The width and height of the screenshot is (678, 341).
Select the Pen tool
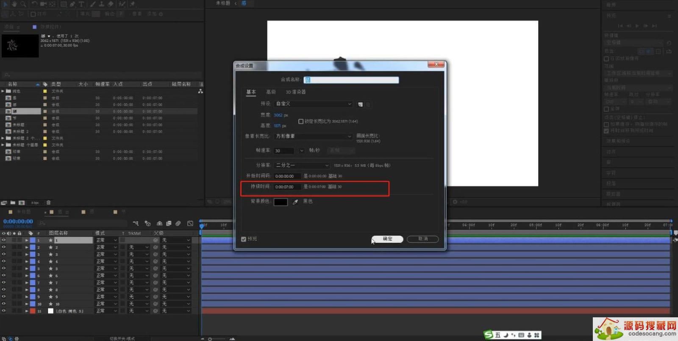(x=72, y=4)
